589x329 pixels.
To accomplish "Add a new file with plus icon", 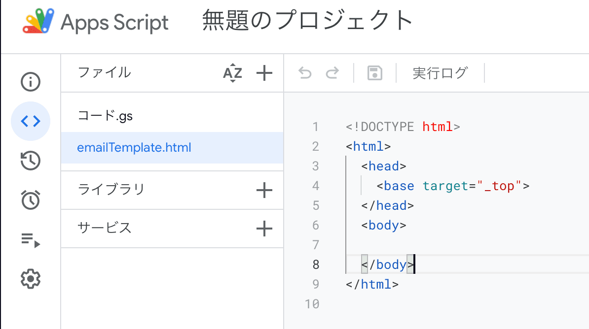I will point(264,73).
